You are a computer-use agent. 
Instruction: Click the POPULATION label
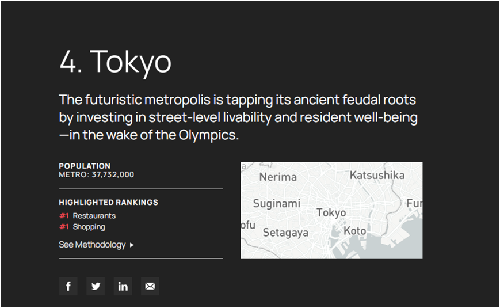(x=85, y=166)
